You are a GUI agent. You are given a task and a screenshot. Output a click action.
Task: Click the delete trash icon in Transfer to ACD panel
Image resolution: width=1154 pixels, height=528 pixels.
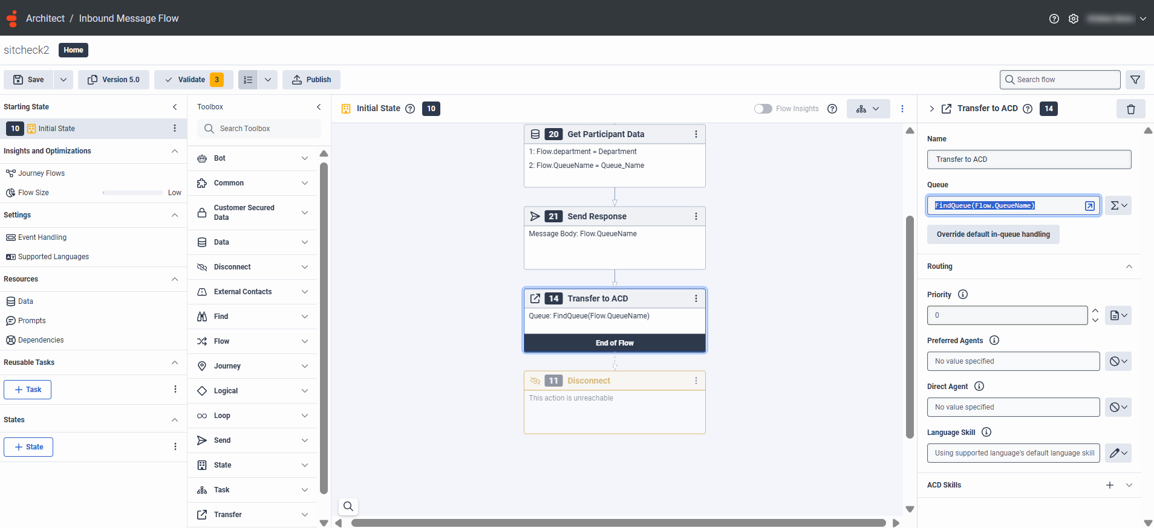1130,109
